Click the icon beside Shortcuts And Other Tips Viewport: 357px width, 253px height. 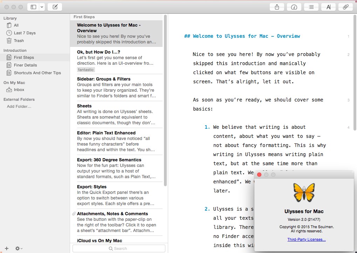tap(9, 73)
